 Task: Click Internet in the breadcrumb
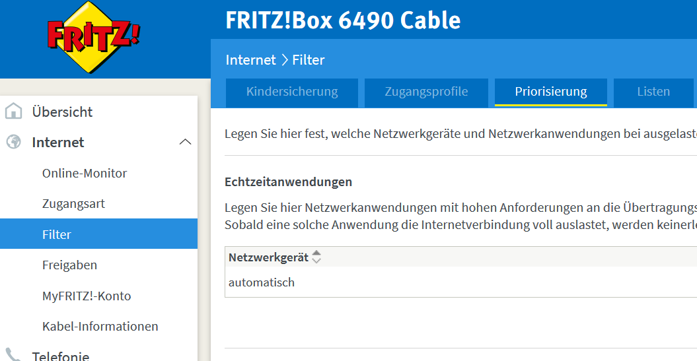[250, 60]
